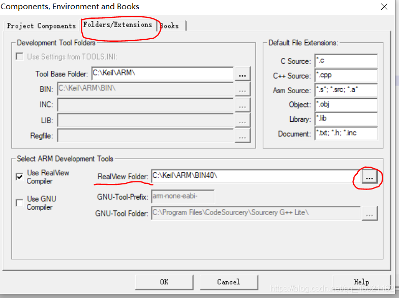The width and height of the screenshot is (399, 298).
Task: Browse for the BIN folder
Action: pos(242,89)
